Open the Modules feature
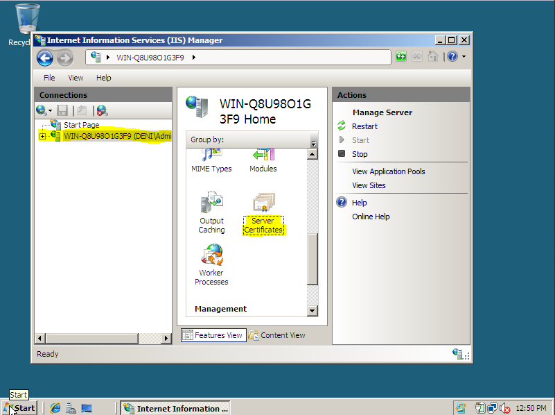This screenshot has height=415, width=555. point(263,160)
